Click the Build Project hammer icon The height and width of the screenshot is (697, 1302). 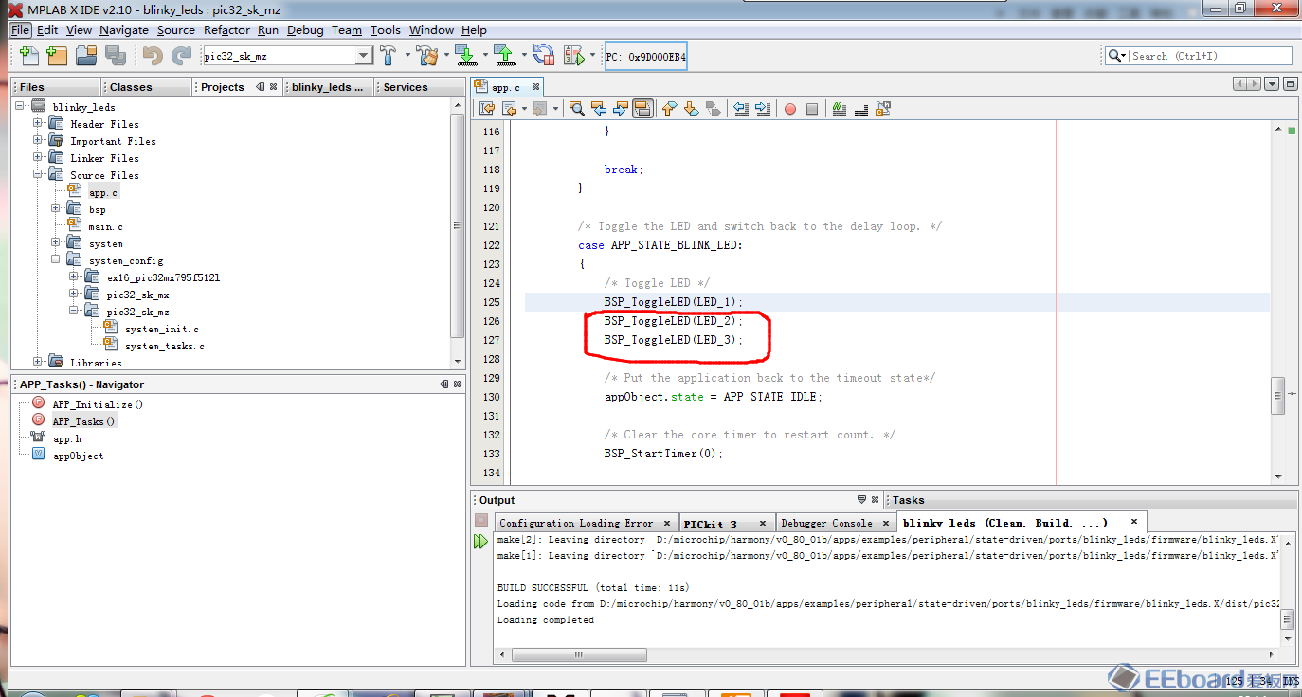[x=389, y=56]
